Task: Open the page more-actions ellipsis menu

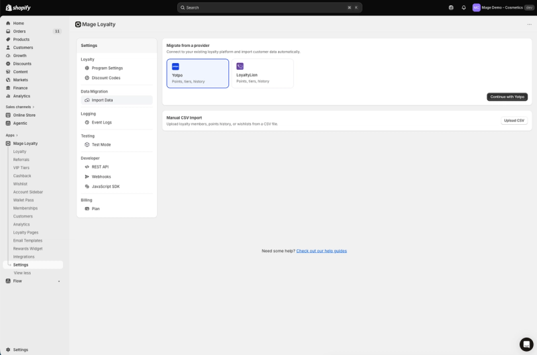Action: tap(530, 25)
